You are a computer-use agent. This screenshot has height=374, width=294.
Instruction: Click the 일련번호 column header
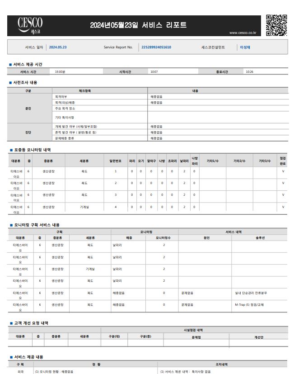115,161
